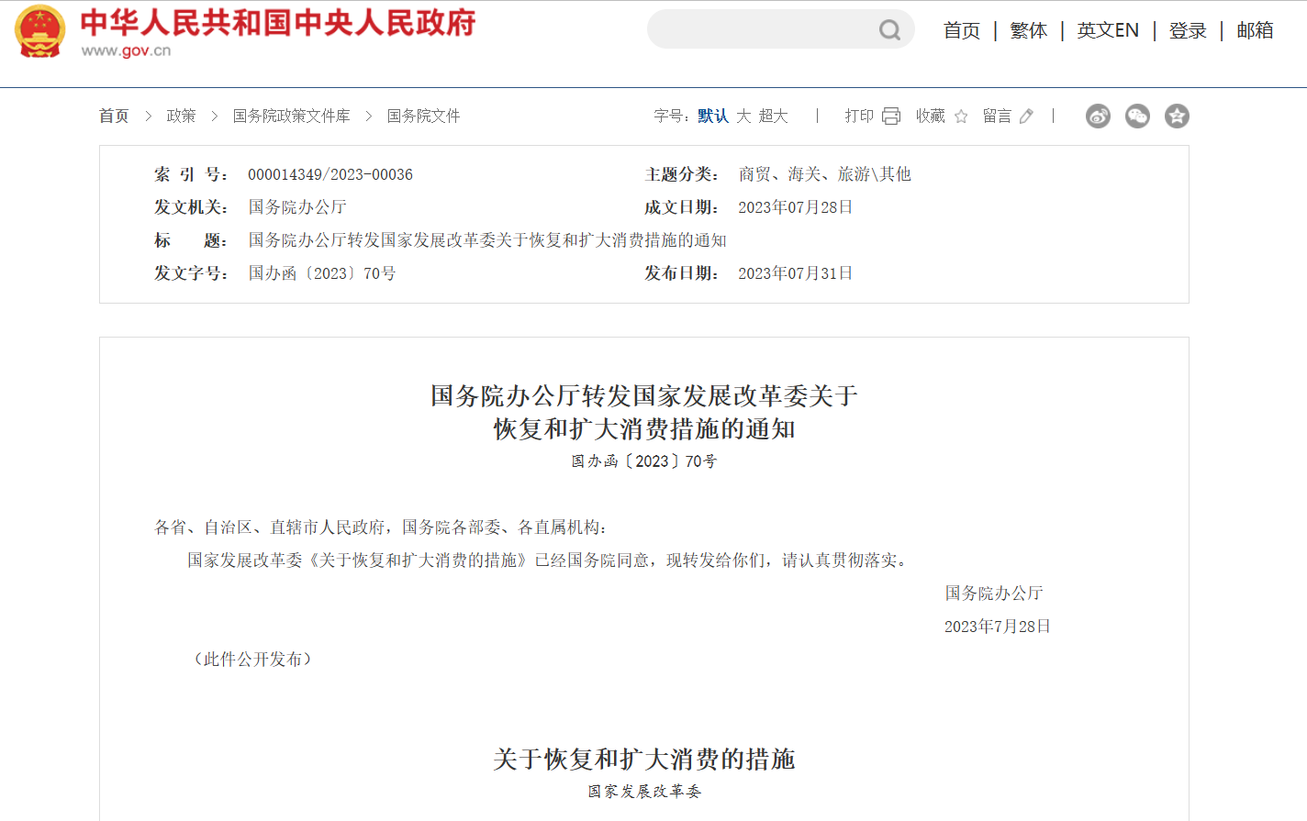The image size is (1307, 821).
Task: Open the 英文EN version
Action: coord(1107,30)
